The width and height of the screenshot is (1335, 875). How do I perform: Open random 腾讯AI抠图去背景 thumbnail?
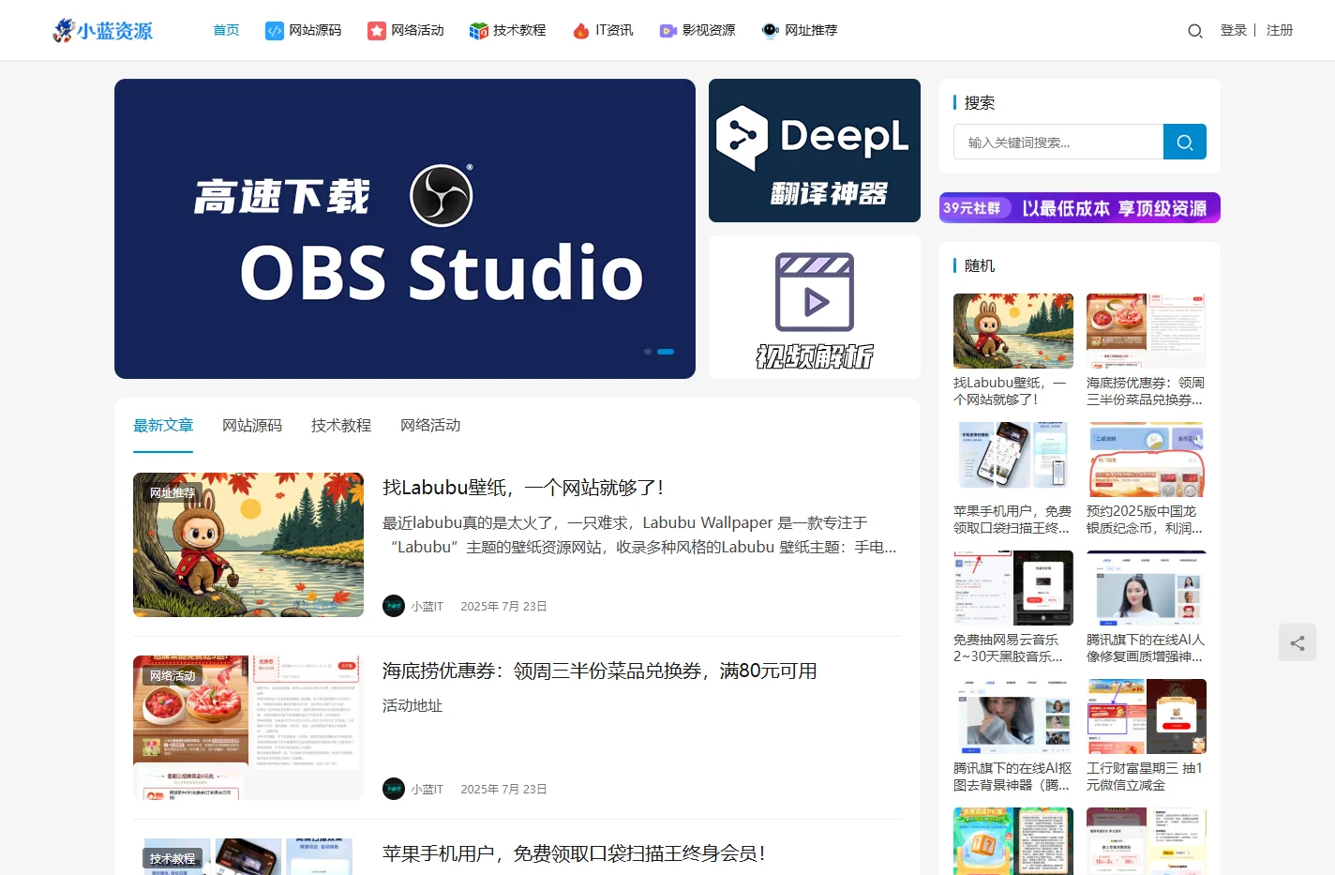pyautogui.click(x=1013, y=717)
